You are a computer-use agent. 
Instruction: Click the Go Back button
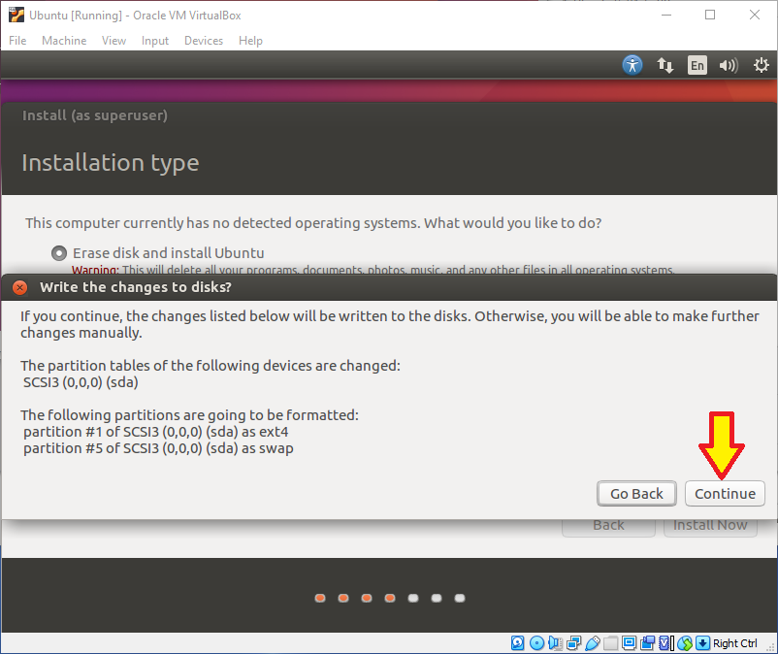click(x=636, y=493)
